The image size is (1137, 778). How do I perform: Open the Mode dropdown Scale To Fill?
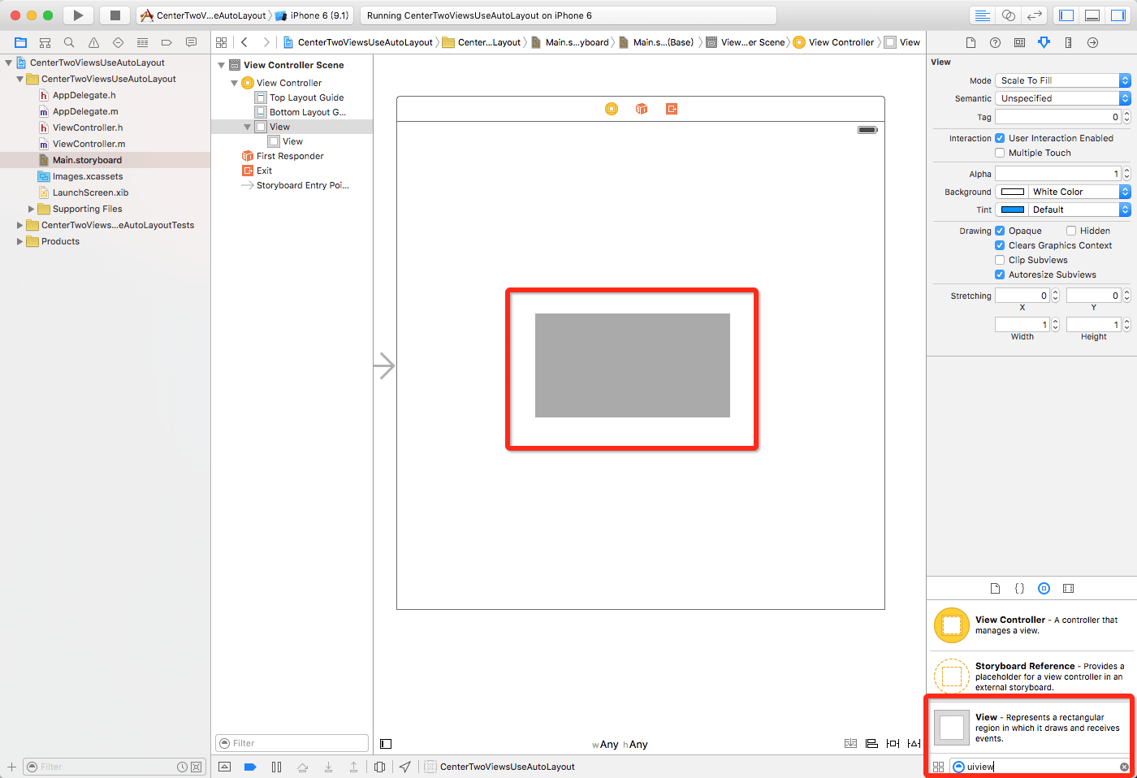click(1062, 80)
